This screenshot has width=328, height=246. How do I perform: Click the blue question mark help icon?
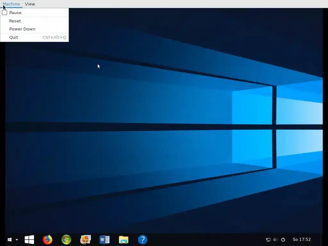point(143,240)
